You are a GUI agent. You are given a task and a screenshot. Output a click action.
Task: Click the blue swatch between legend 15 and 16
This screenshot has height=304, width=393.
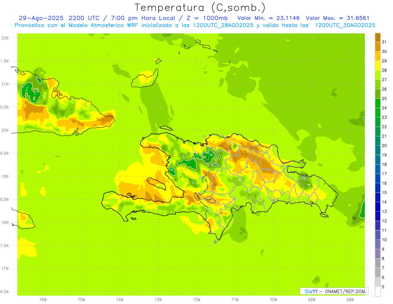coord(378,188)
